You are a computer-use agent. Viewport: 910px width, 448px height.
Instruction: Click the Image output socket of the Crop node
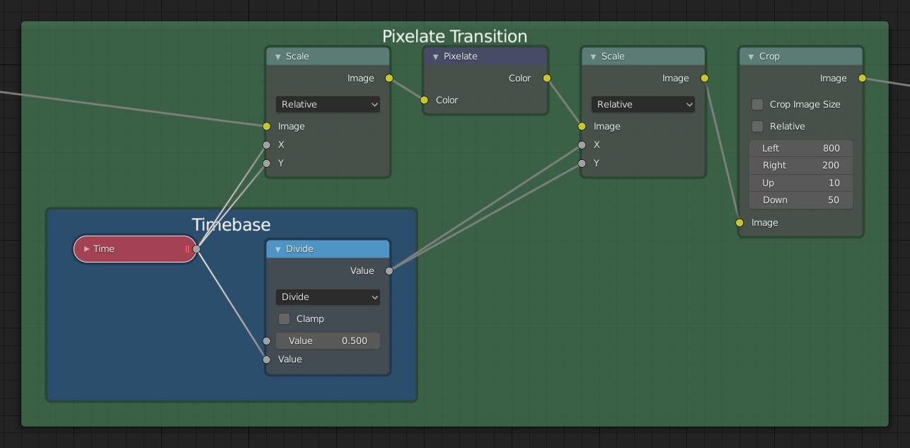(x=862, y=79)
